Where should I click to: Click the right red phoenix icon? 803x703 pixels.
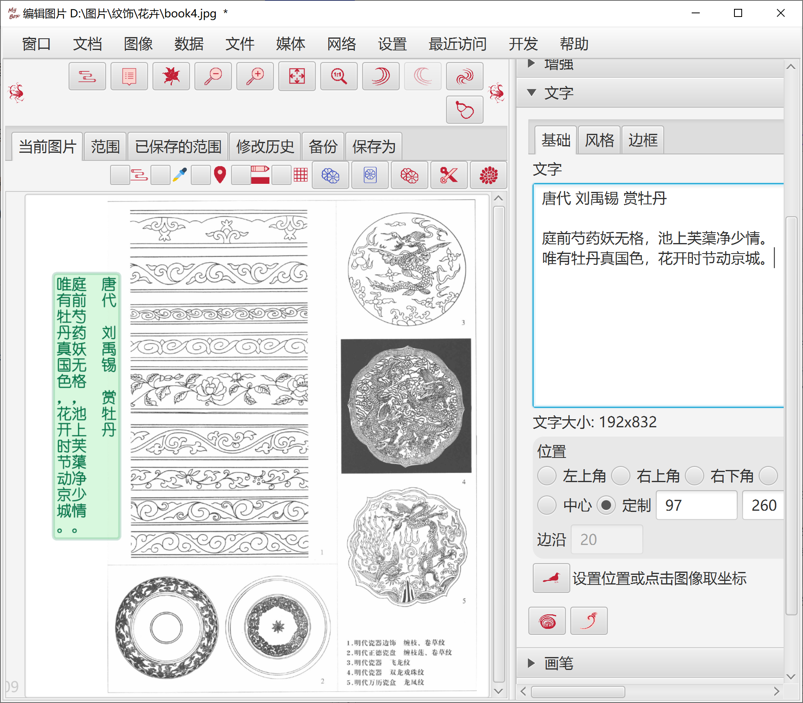[496, 93]
